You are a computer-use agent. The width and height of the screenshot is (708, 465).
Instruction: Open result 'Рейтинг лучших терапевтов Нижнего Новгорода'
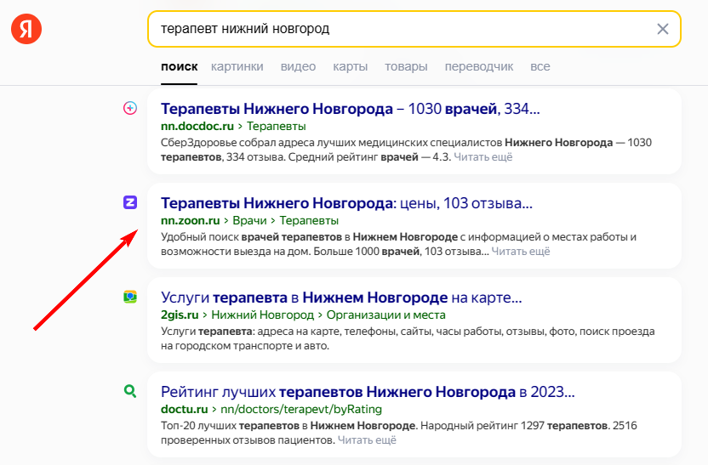[368, 392]
